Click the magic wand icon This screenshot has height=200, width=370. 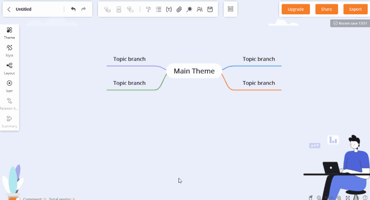[189, 9]
